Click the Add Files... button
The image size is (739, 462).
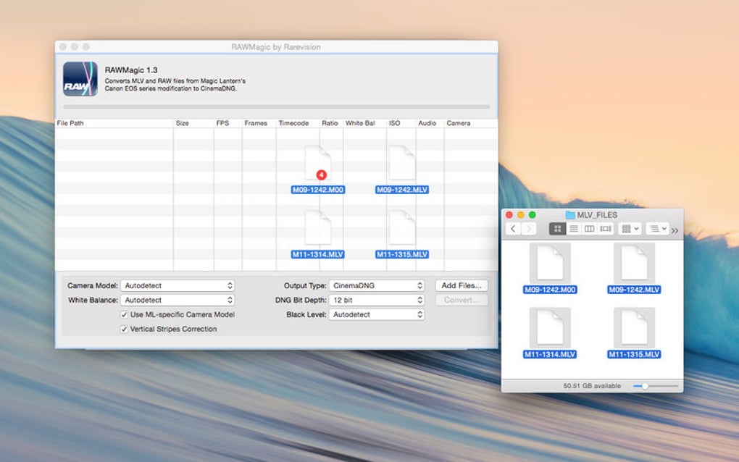pyautogui.click(x=462, y=285)
